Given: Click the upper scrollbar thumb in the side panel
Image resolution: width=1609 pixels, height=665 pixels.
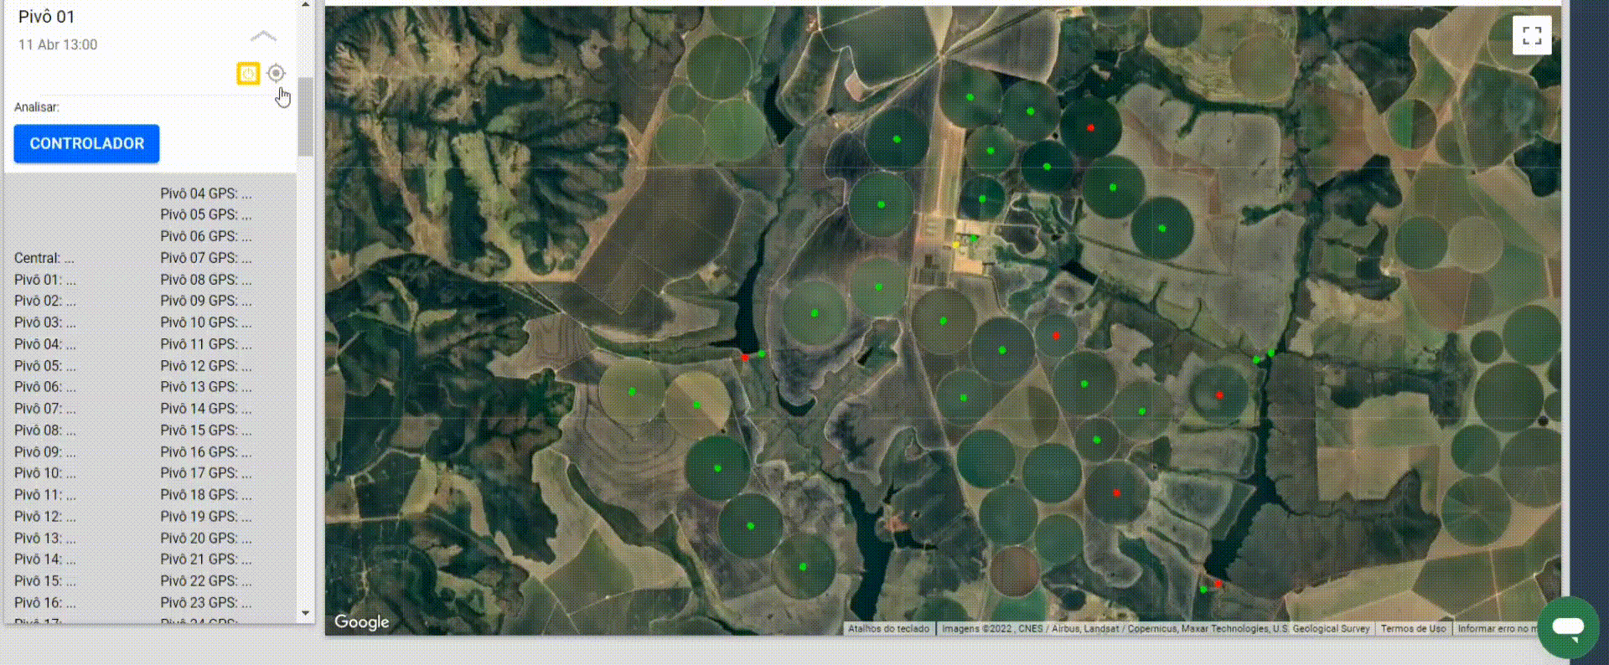Looking at the screenshot, I should pyautogui.click(x=305, y=116).
